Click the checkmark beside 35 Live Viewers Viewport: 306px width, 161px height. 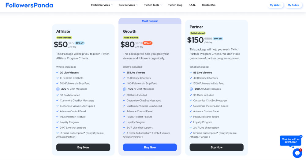[x=124, y=73]
